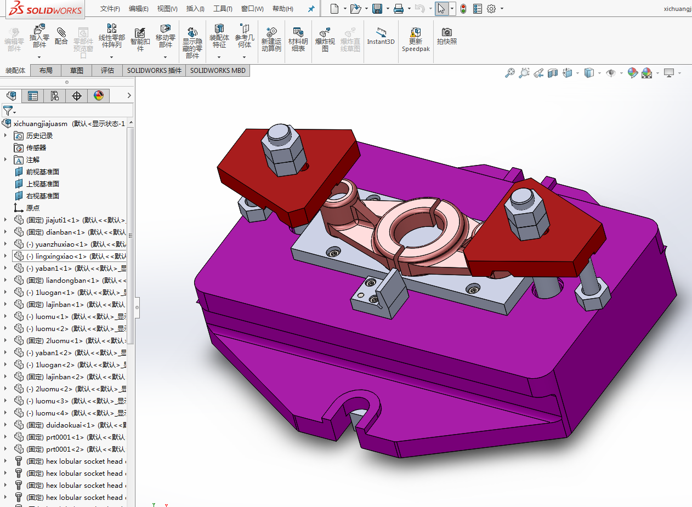Open dropdown arrow next to Save icon

click(387, 9)
